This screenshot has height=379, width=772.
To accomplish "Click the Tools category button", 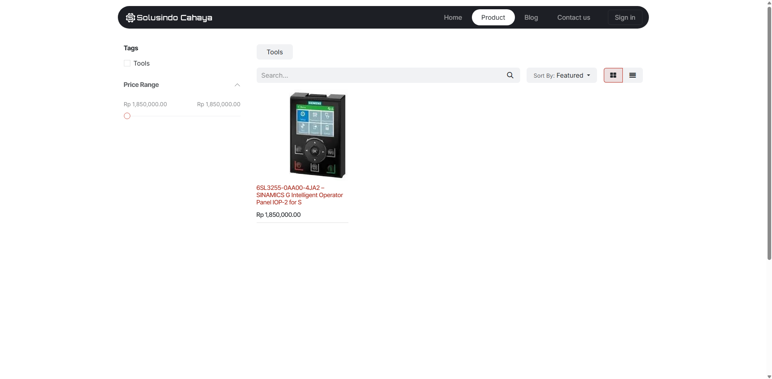I will coord(275,52).
